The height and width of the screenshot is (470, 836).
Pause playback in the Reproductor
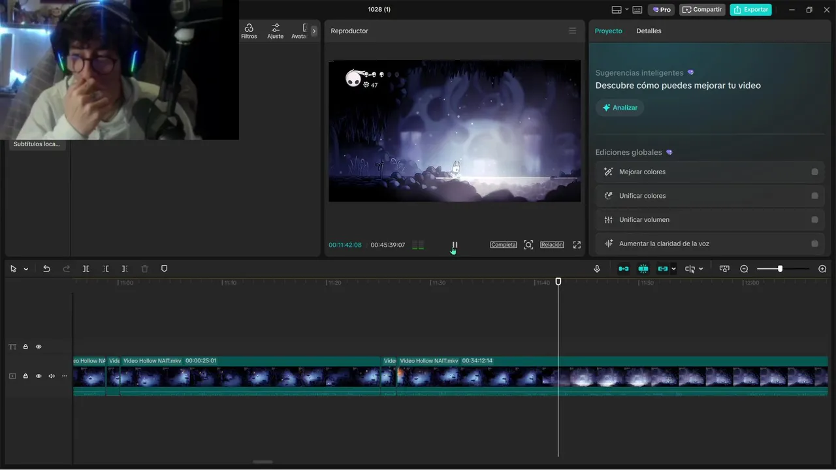point(455,245)
